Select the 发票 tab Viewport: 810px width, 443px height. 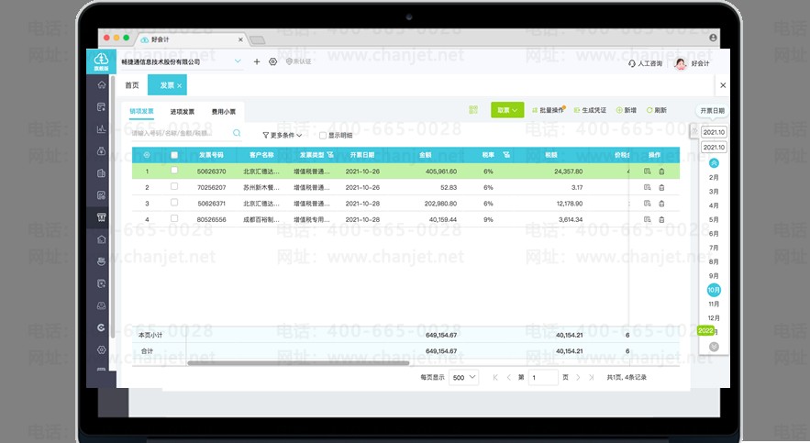pos(167,85)
